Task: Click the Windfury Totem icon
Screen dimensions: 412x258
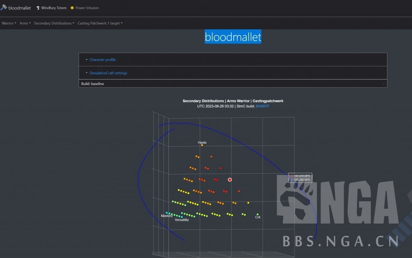Action: point(38,8)
